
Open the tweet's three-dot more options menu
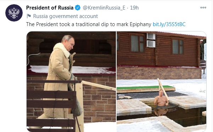pyautogui.click(x=203, y=7)
